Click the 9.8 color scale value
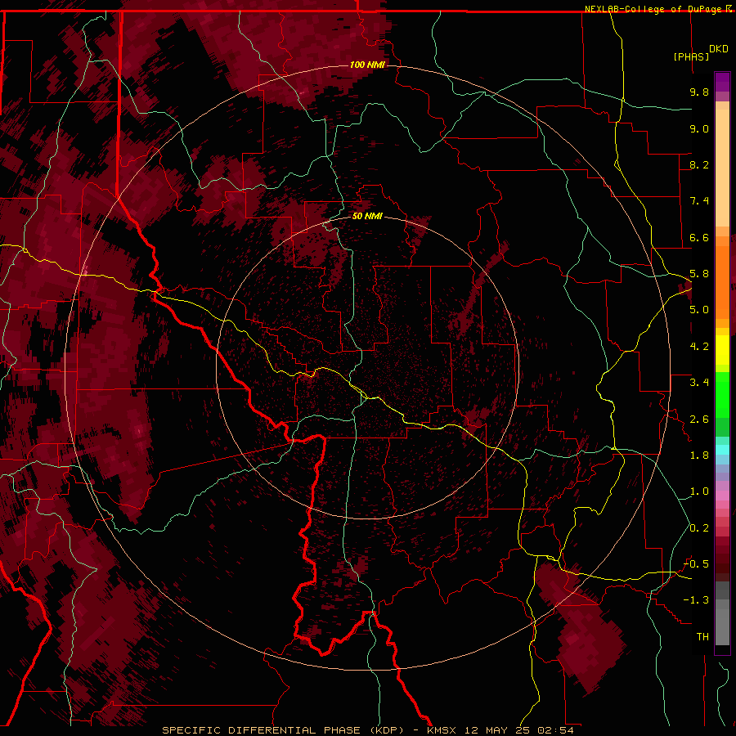 pos(699,92)
